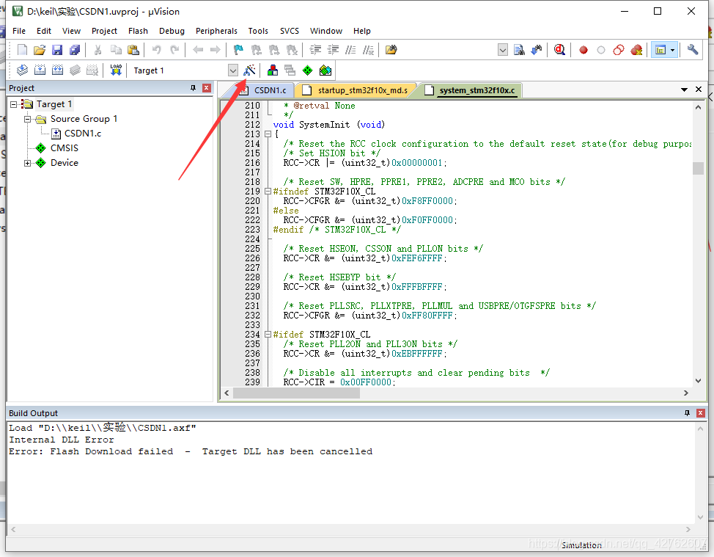This screenshot has height=557, width=714.
Task: Collapse the #ifndef STM32F10X_CL fold
Action: click(268, 192)
